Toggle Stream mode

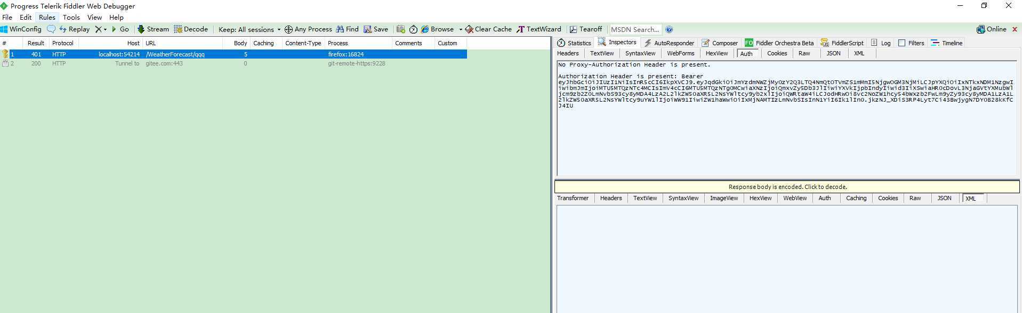click(153, 29)
